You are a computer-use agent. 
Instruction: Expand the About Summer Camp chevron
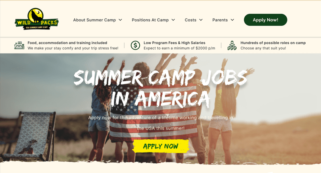[120, 20]
